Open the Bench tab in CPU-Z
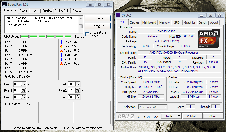226x132 pixels. tap(202, 22)
